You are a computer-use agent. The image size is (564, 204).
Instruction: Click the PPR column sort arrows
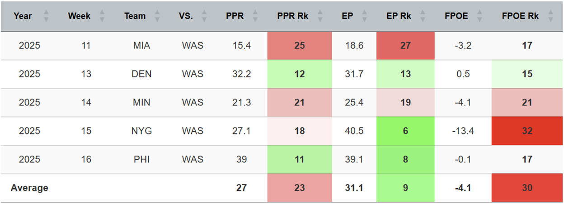tap(255, 16)
